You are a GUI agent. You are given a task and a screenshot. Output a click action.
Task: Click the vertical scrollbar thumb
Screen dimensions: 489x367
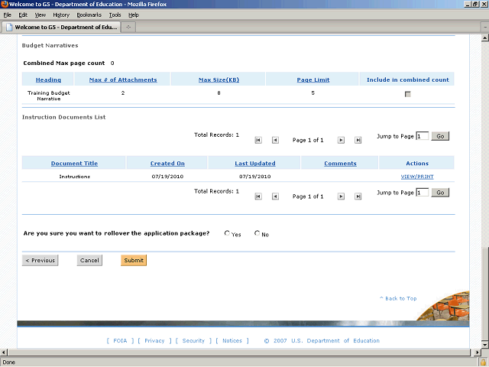(485, 294)
